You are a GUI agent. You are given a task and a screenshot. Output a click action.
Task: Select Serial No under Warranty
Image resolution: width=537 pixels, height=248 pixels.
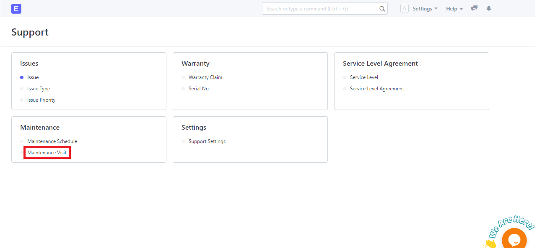pyautogui.click(x=199, y=89)
